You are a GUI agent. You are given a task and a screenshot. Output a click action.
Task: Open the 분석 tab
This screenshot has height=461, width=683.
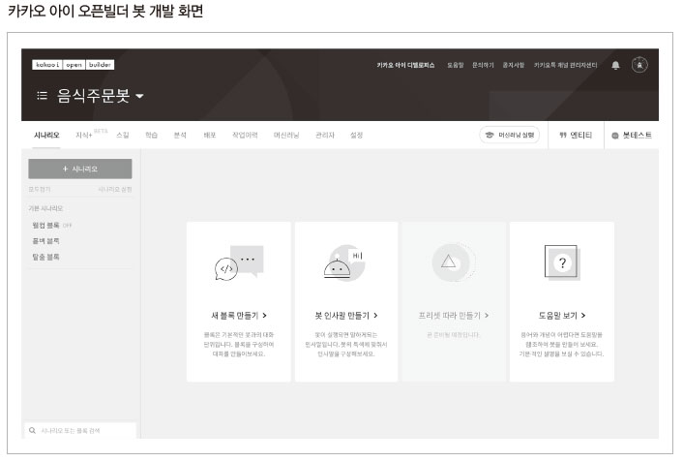(180, 136)
